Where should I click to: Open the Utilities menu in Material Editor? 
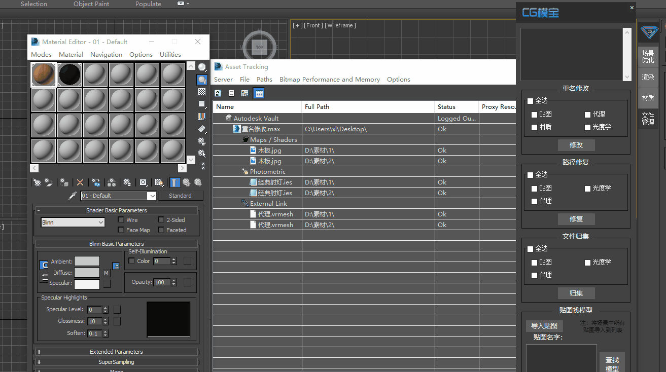click(170, 55)
